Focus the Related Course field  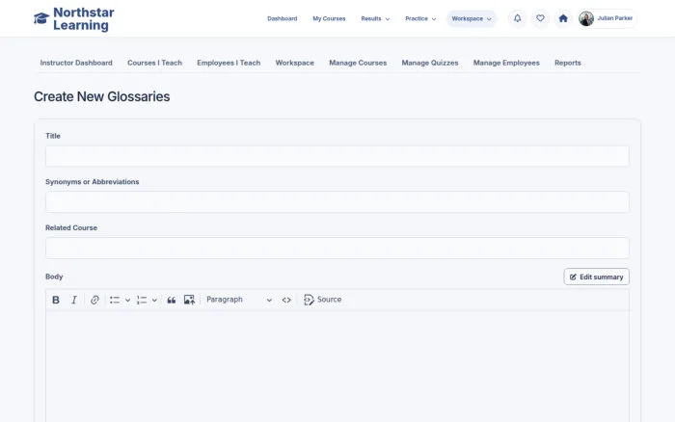(337, 249)
